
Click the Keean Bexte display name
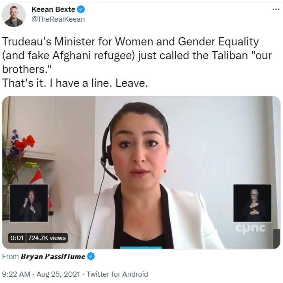pyautogui.click(x=53, y=9)
